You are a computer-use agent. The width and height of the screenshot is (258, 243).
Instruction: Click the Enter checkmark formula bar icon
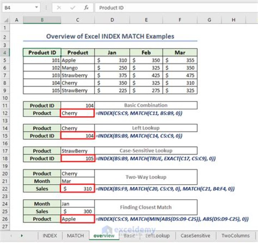tap(72, 8)
